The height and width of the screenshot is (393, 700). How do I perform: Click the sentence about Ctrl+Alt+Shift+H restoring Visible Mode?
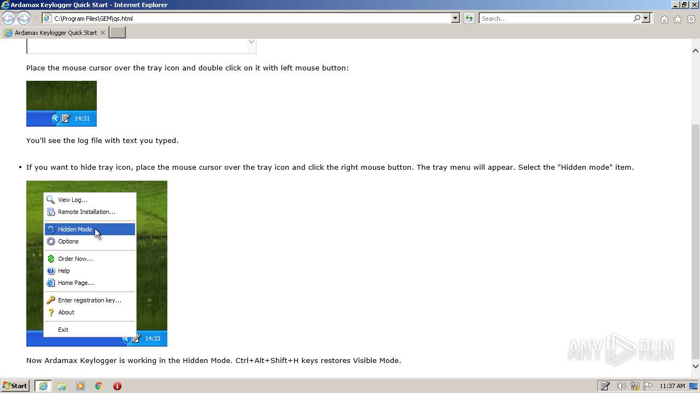tap(214, 360)
